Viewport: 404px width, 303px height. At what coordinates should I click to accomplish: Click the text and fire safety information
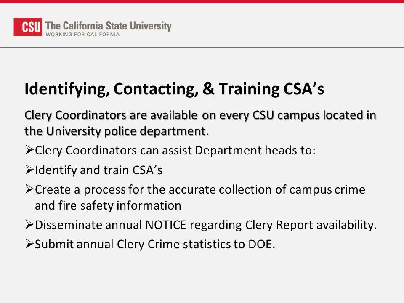[x=108, y=206]
